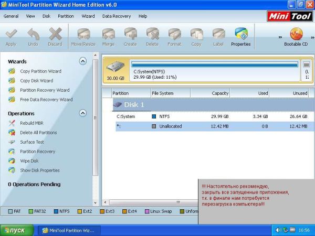Click sidebar scrollbar up arrow
Viewport: 315px width, 236px height.
96,56
